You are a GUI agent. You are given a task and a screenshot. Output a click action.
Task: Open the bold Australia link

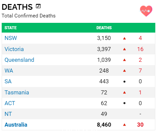click(16, 125)
